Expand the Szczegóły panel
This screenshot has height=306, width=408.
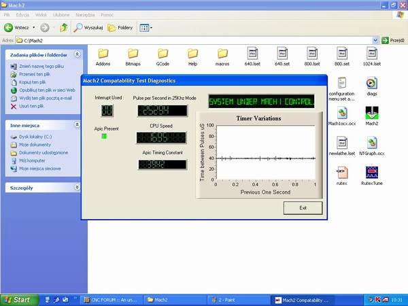click(x=77, y=187)
